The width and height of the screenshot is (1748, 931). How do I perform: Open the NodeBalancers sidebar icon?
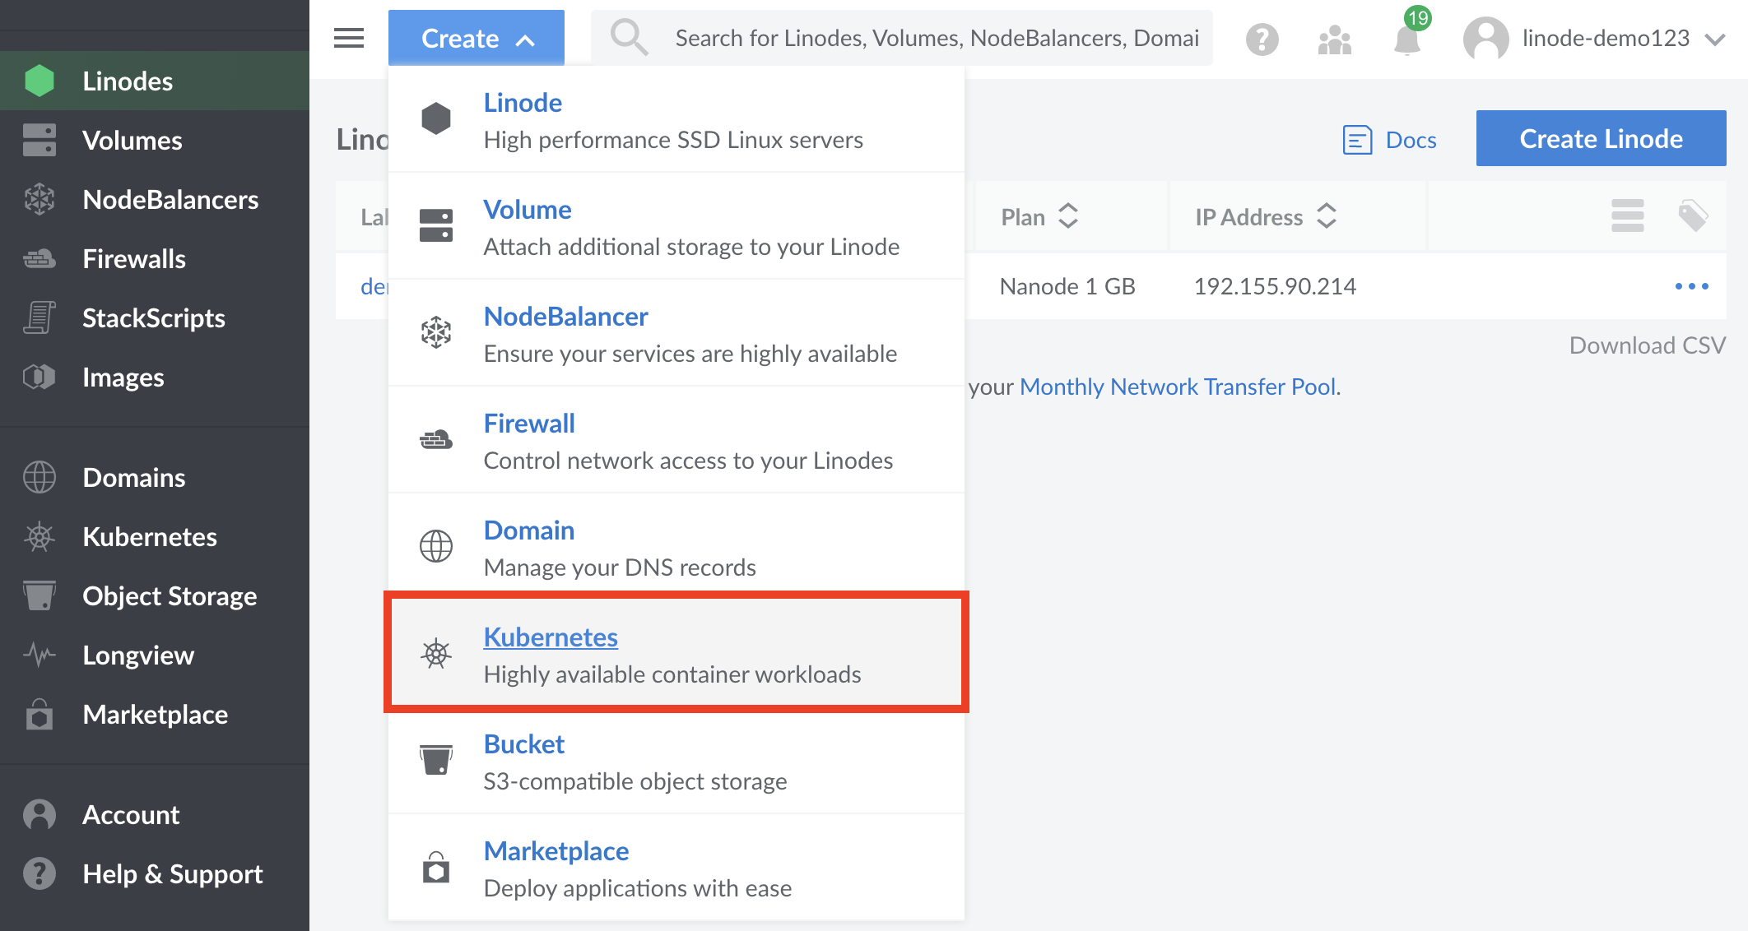pos(39,199)
